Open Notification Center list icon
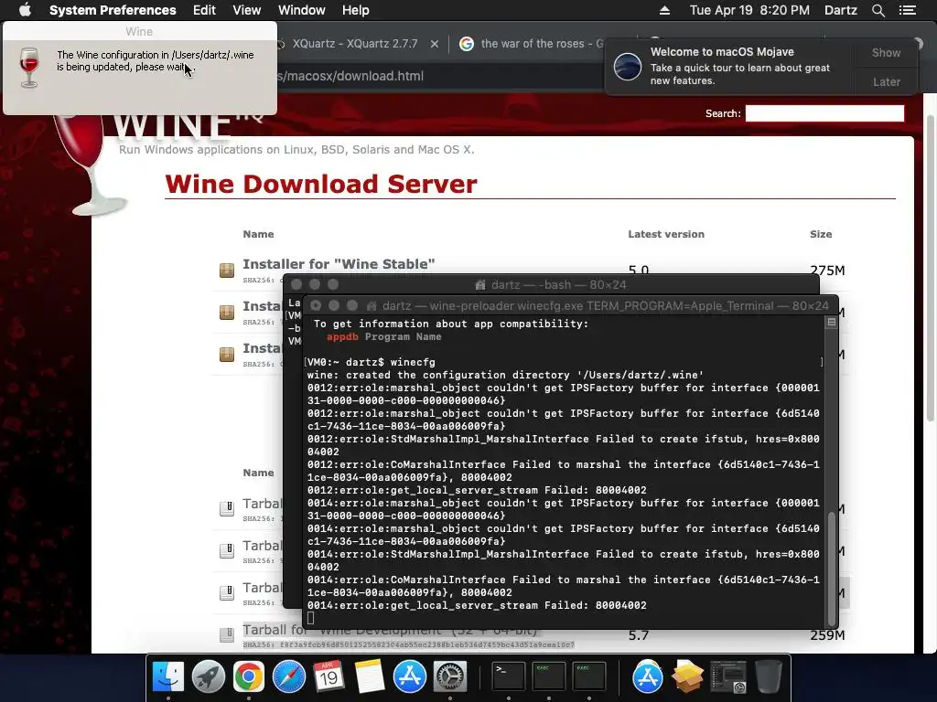The width and height of the screenshot is (937, 702). [908, 10]
